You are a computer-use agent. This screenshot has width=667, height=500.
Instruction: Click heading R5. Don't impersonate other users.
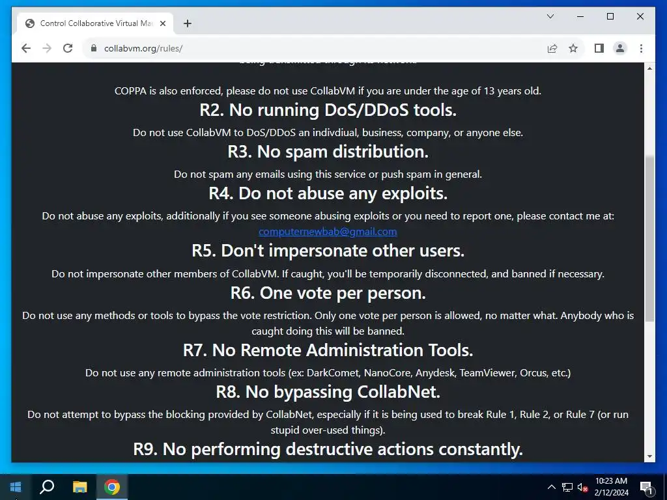pos(328,251)
